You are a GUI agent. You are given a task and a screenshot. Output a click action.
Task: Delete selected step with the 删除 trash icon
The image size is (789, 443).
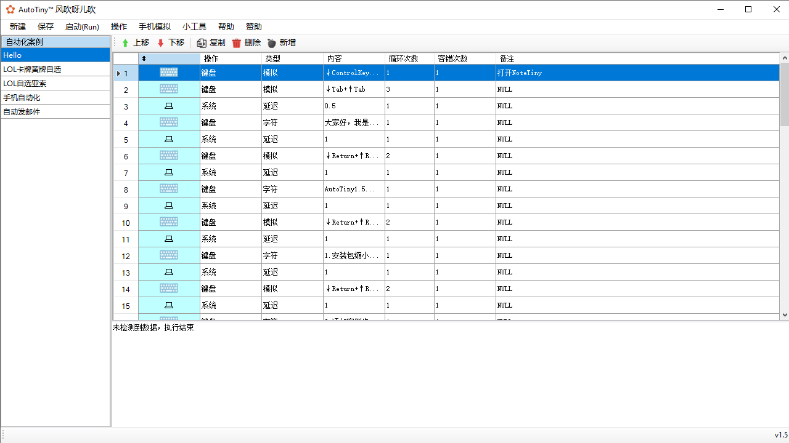237,42
